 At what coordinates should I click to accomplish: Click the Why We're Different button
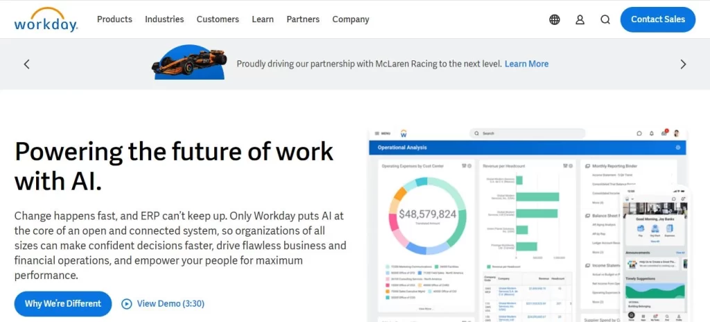[x=63, y=303]
